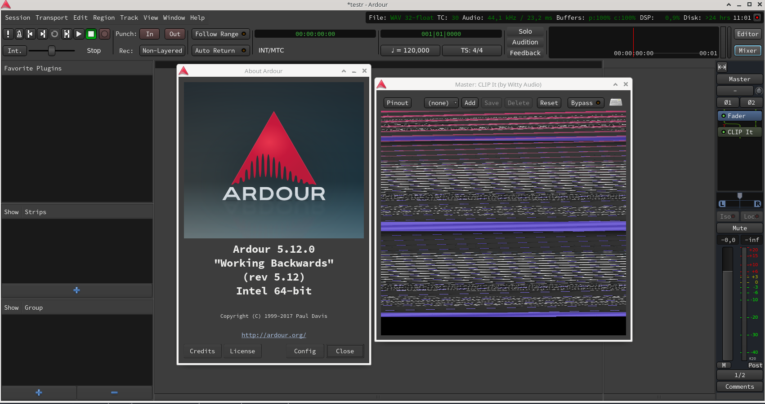Image resolution: width=765 pixels, height=404 pixels.
Task: Click the Master strip name button
Action: coord(739,79)
